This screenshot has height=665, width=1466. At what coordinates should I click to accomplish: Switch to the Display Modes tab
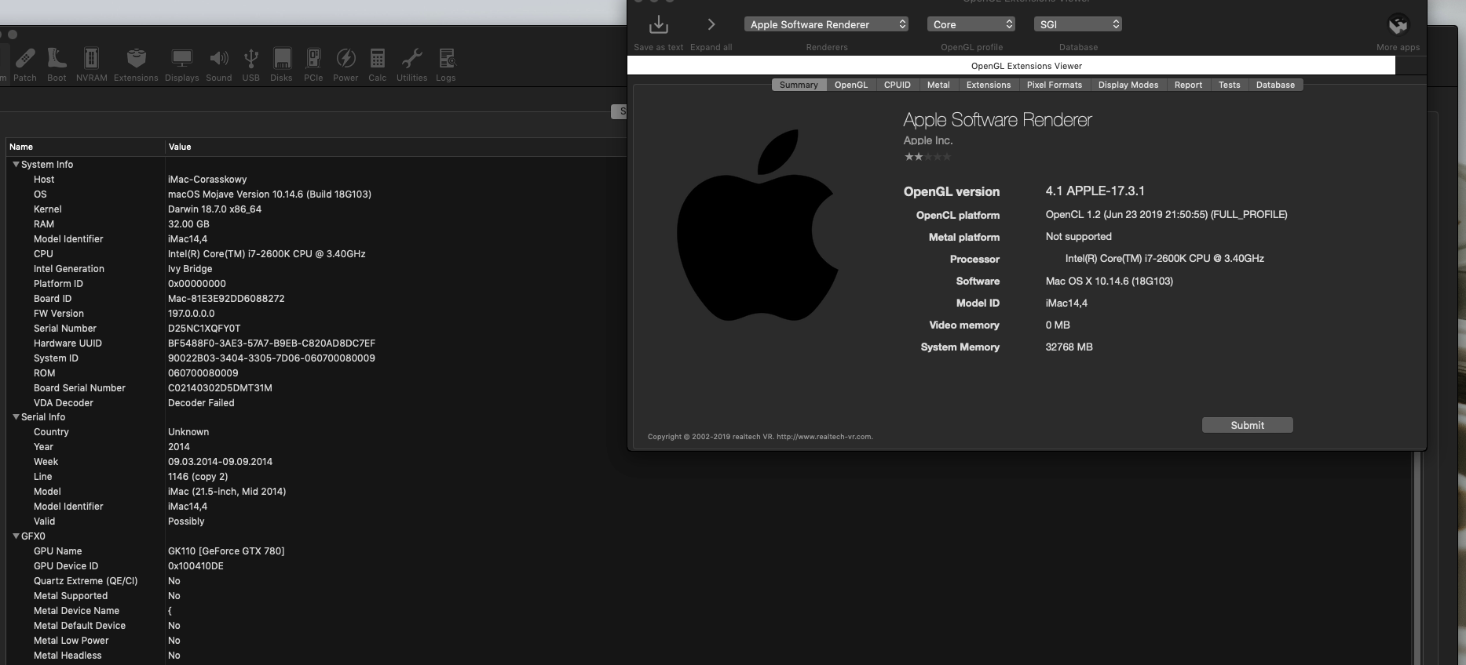point(1128,85)
